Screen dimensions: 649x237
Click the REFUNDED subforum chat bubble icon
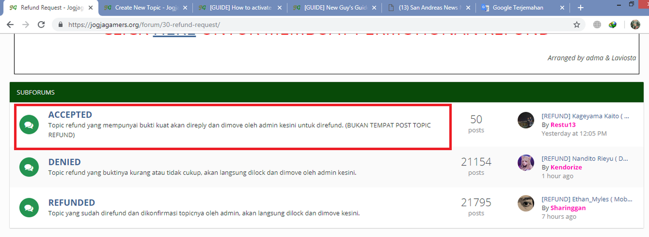point(29,208)
